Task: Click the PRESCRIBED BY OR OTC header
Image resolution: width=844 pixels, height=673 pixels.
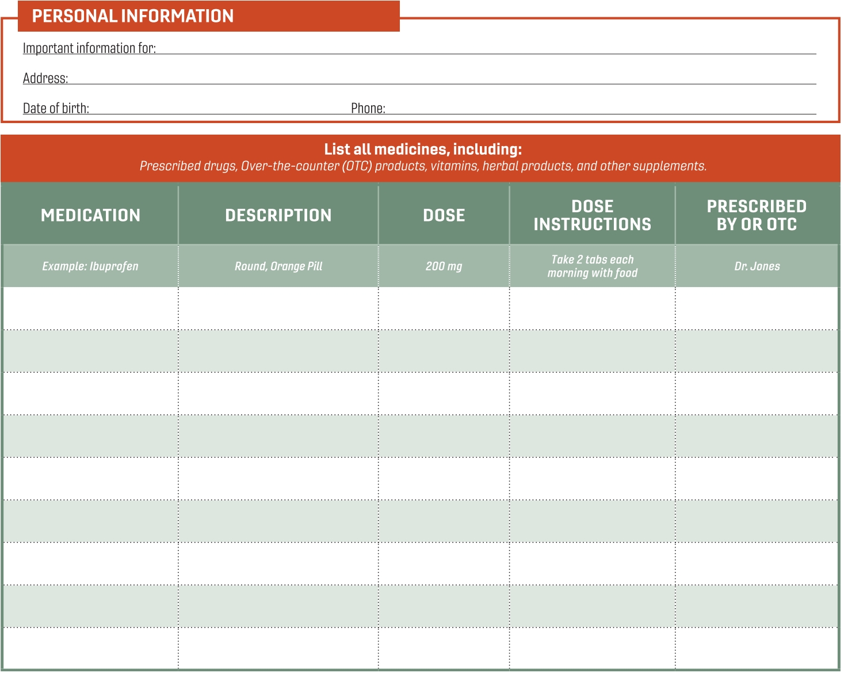Action: [757, 215]
